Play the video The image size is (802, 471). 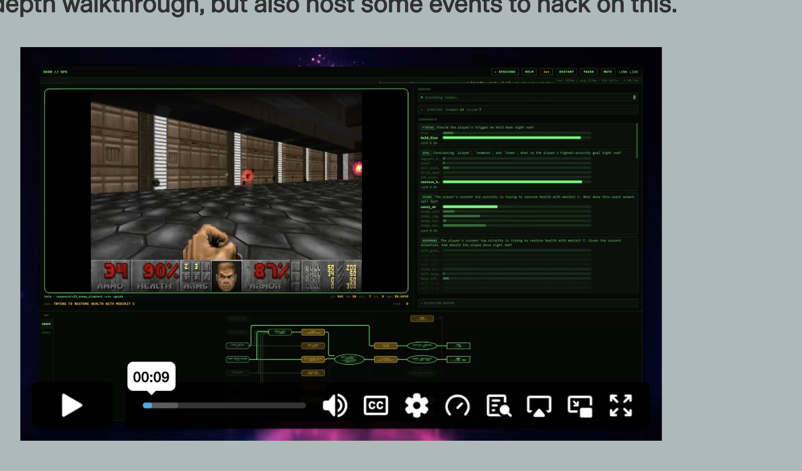click(x=71, y=406)
